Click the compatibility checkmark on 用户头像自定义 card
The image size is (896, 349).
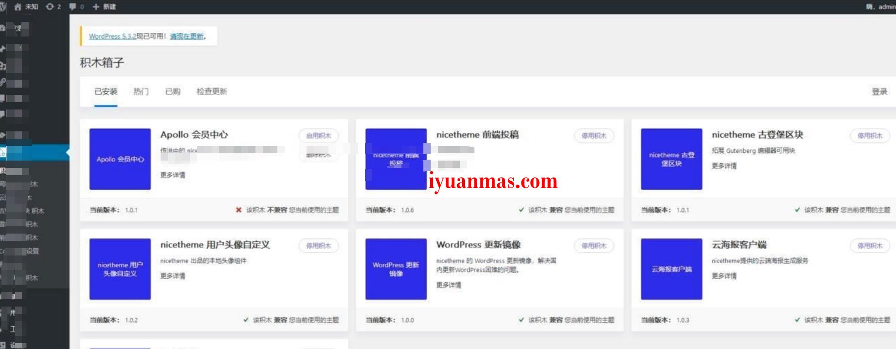(246, 320)
